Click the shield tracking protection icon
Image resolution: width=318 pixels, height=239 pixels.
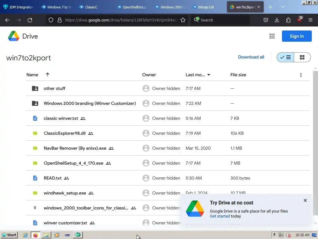[x=51, y=20]
